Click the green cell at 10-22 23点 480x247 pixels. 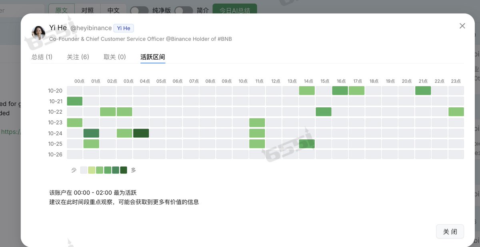coord(456,112)
